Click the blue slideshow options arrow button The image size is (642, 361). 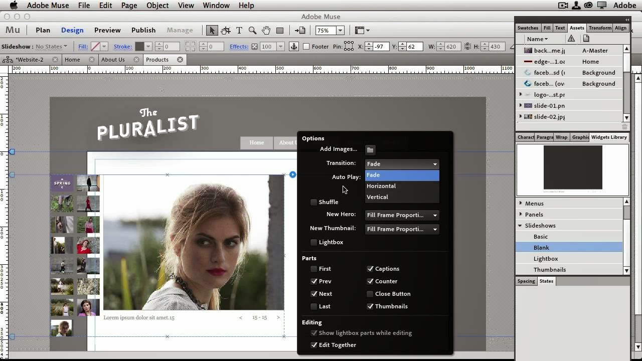[x=292, y=174]
